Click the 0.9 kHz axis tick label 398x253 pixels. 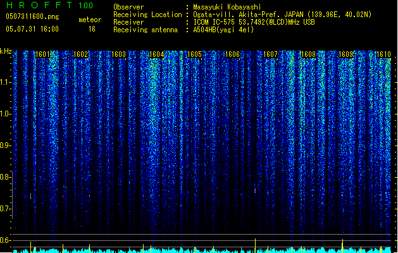tap(5, 145)
